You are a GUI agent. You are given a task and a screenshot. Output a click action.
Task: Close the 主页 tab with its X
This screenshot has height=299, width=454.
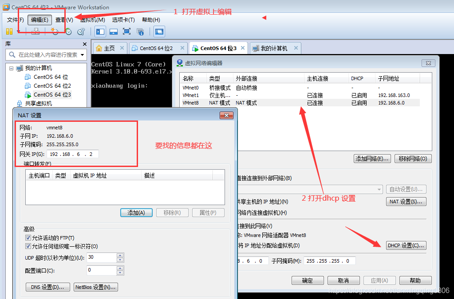(122, 48)
